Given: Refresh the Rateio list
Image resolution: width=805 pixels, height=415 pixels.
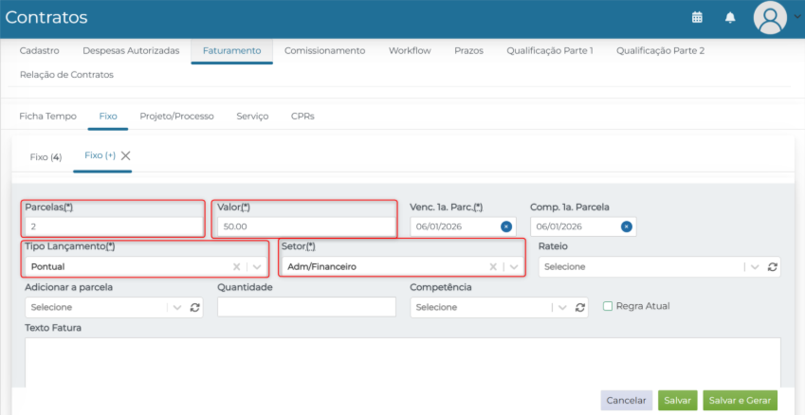Looking at the screenshot, I should (772, 267).
